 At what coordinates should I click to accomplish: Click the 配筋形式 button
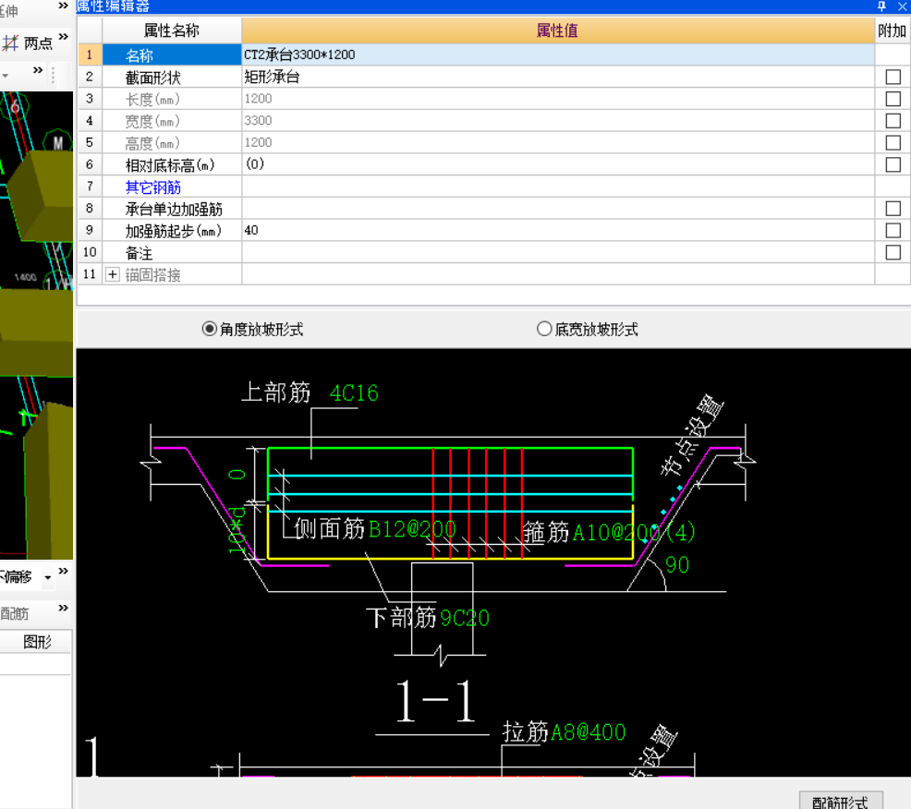(x=841, y=802)
